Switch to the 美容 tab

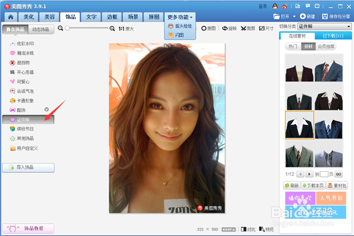50,17
